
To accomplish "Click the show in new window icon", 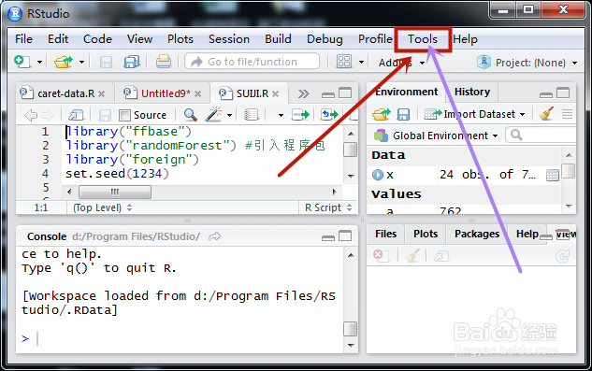I will coord(76,115).
